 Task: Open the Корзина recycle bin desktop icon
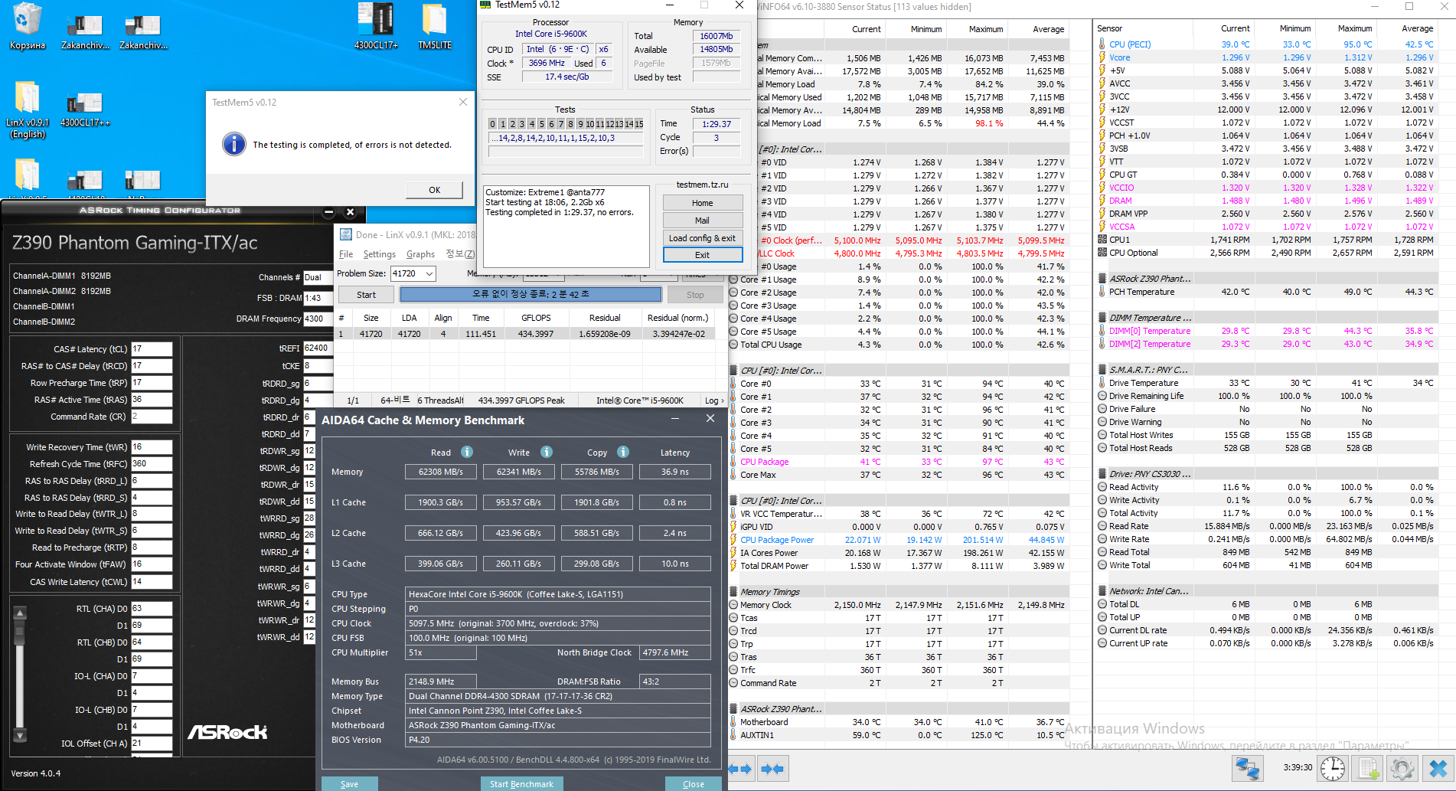pos(27,25)
